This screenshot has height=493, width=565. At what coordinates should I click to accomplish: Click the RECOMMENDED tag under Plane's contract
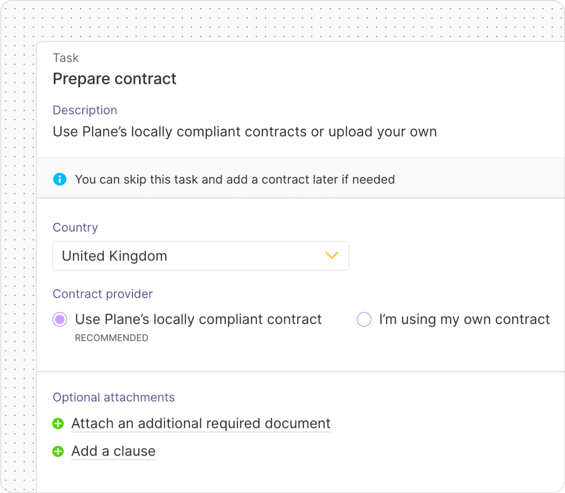[111, 338]
